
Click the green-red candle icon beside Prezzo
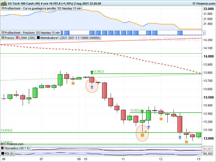[2, 38]
